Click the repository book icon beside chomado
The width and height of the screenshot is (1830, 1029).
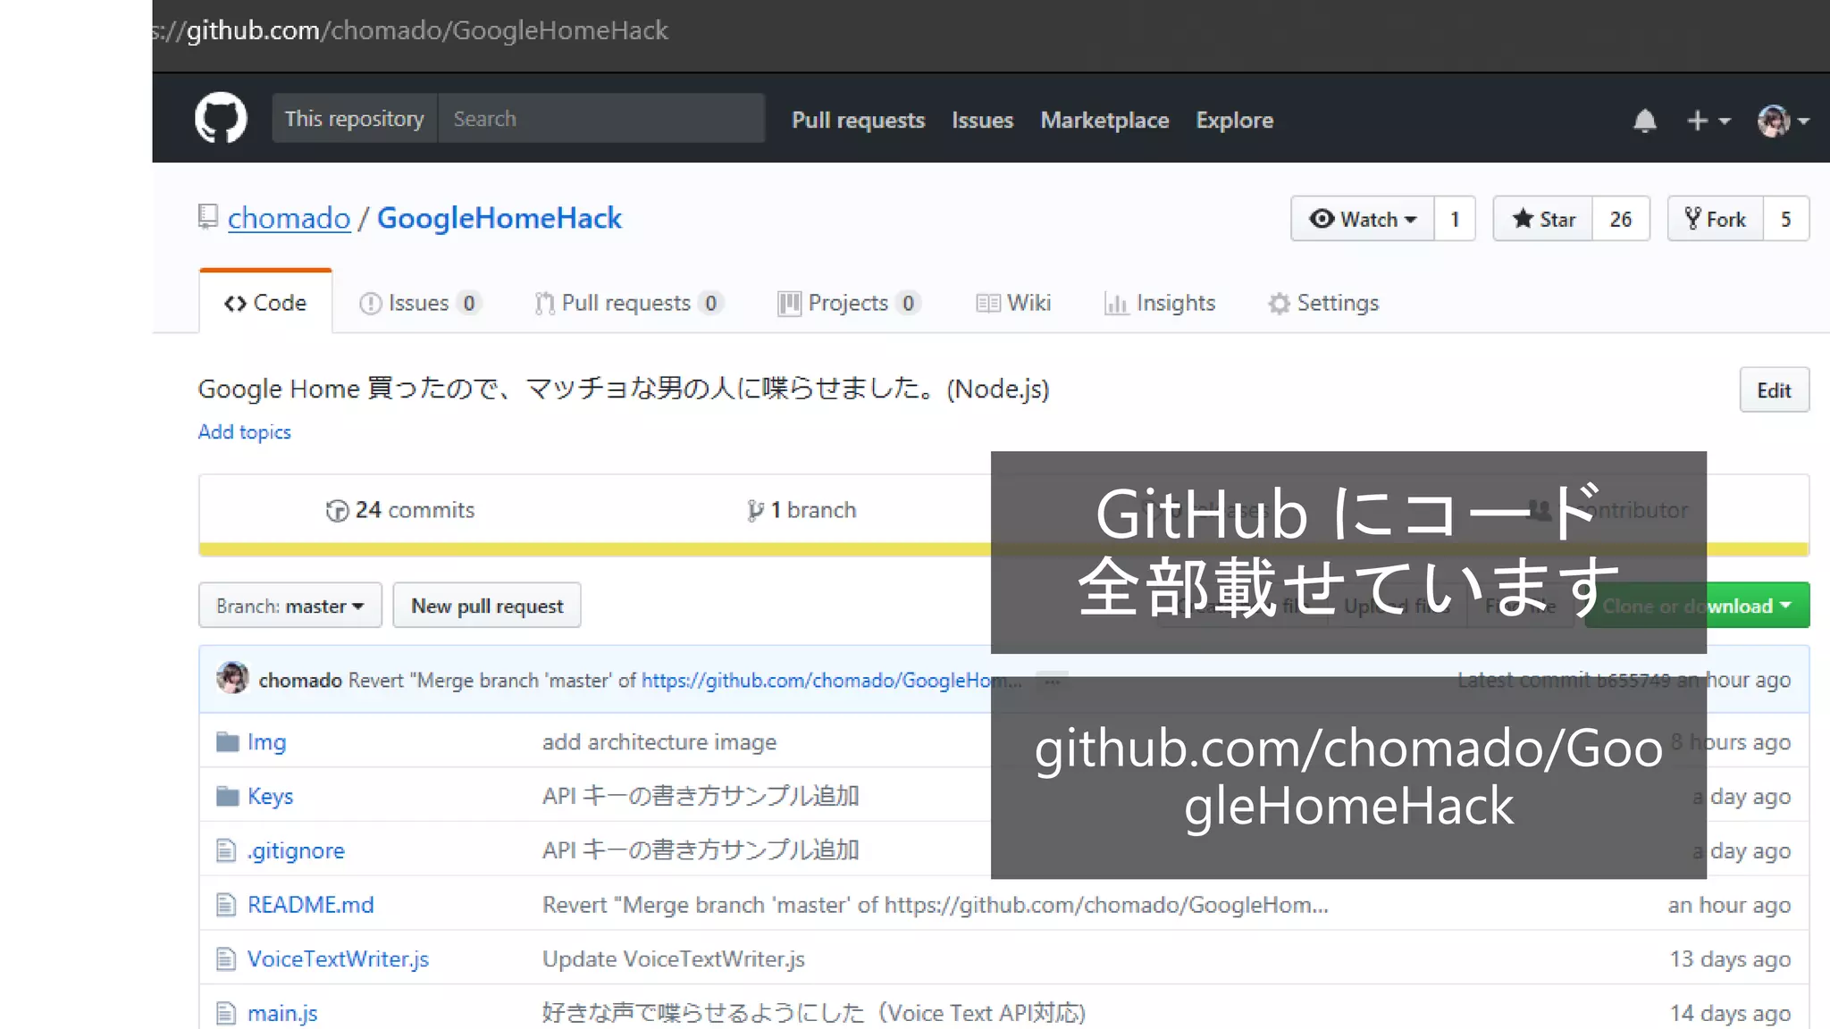pyautogui.click(x=207, y=217)
